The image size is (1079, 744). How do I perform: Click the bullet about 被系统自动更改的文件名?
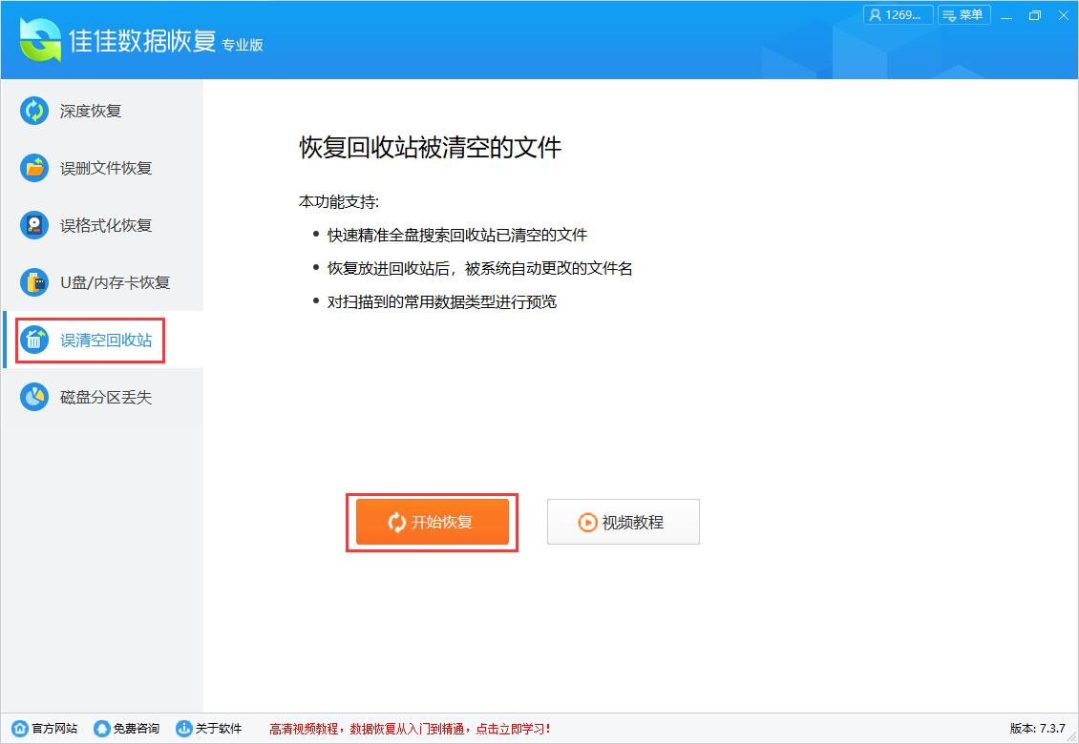[479, 268]
